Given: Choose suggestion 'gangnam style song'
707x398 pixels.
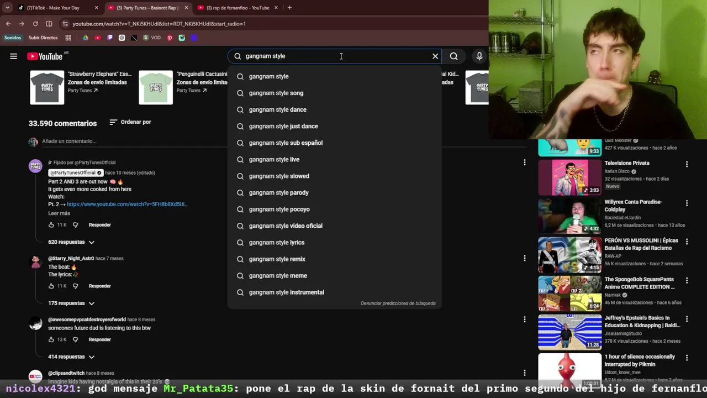Looking at the screenshot, I should [334, 93].
